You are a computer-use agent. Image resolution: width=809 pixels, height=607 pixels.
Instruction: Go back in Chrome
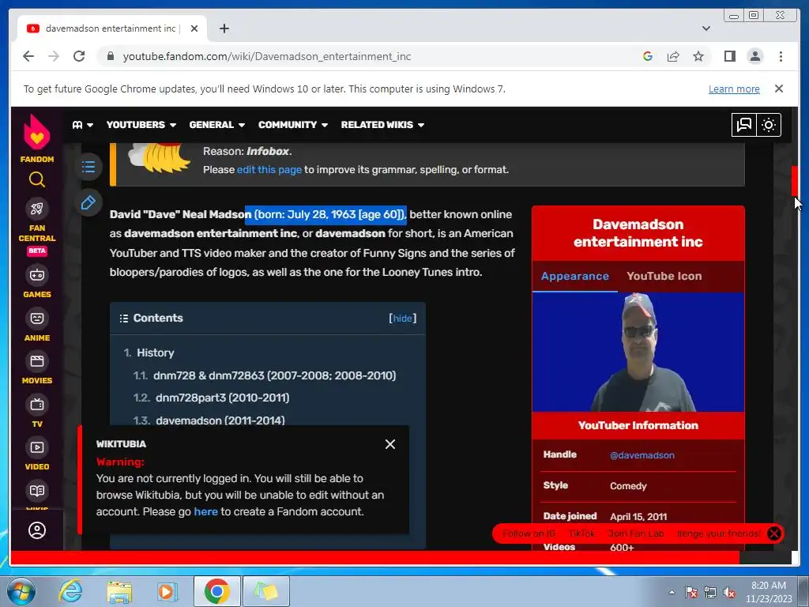(x=28, y=56)
